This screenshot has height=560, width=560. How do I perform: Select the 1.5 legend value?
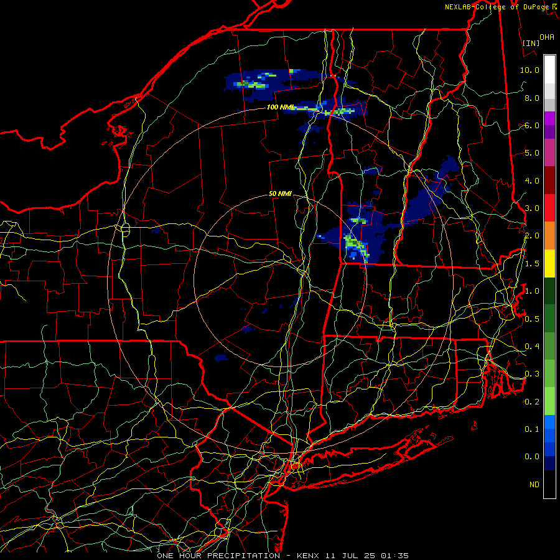pos(532,264)
